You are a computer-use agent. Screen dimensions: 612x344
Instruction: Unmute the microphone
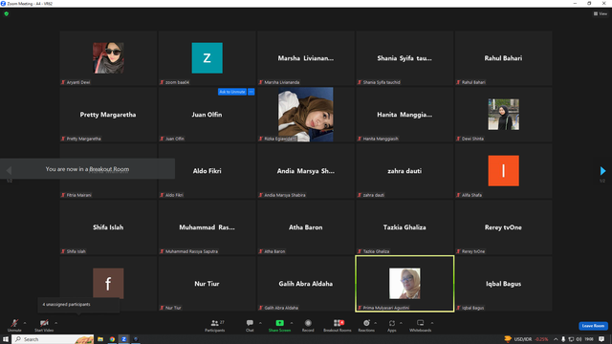point(14,325)
